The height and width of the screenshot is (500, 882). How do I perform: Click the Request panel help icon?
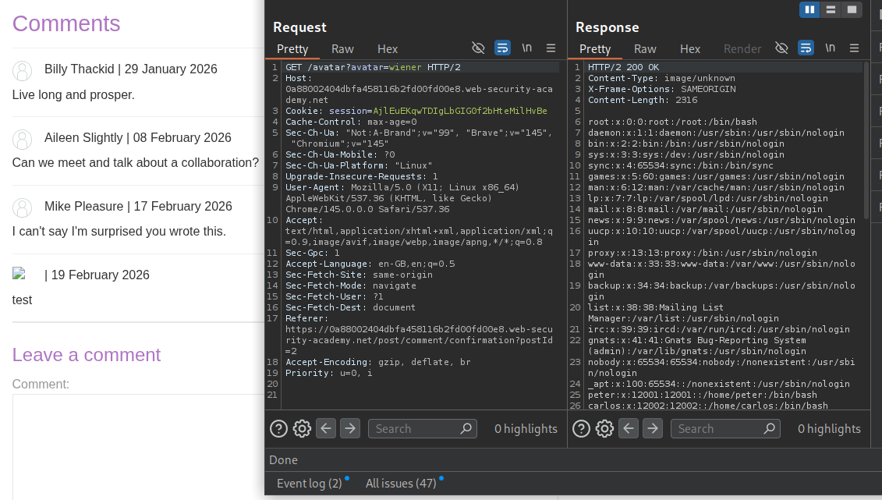pos(278,428)
